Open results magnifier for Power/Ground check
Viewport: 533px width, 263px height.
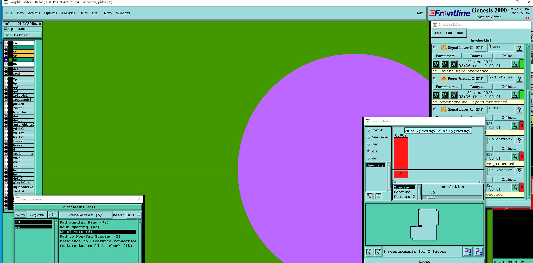click(x=515, y=95)
